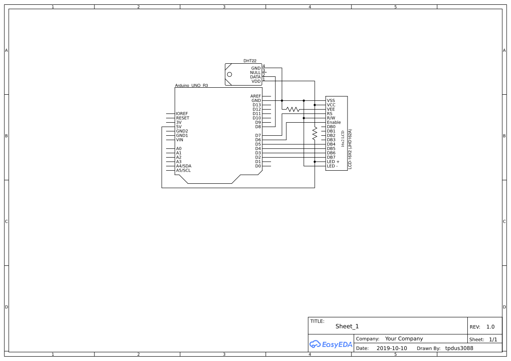The height and width of the screenshot is (361, 511).
Task: Click the DB7 pin on LCD
Action: 331,158
